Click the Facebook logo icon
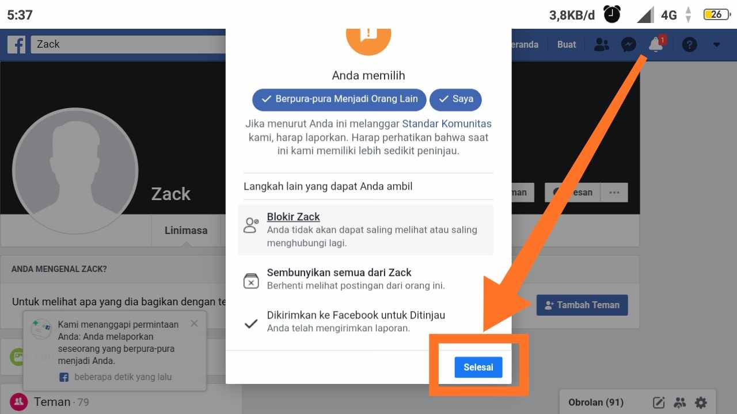This screenshot has height=414, width=737. [16, 44]
